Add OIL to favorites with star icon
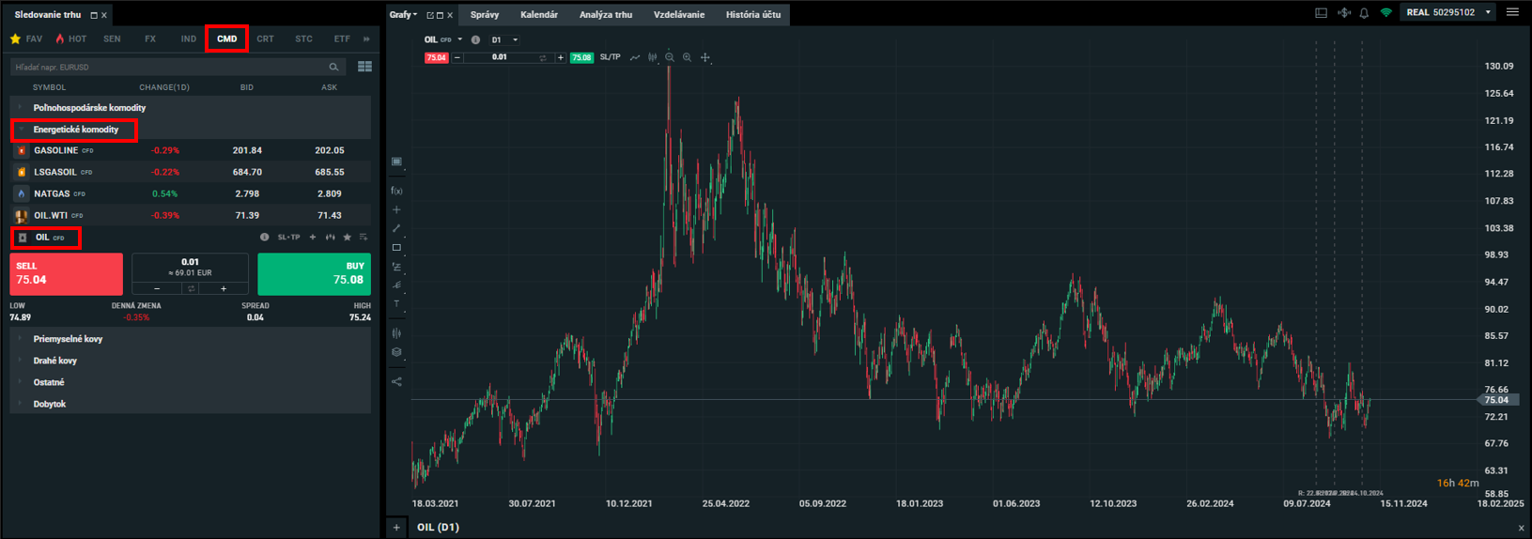 point(348,238)
